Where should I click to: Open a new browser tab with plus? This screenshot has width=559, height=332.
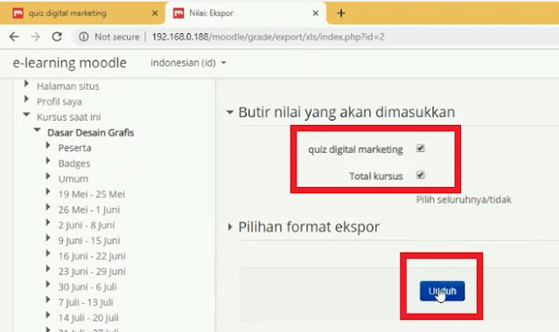click(341, 13)
